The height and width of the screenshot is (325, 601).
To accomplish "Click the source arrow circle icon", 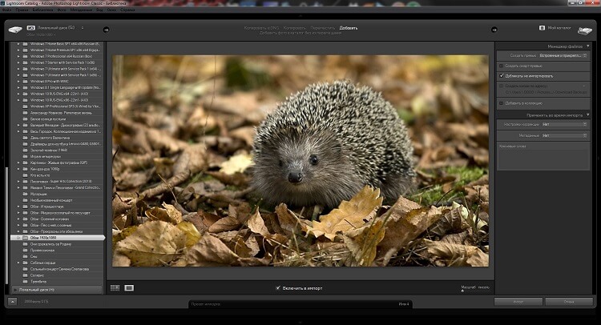I will point(106,30).
